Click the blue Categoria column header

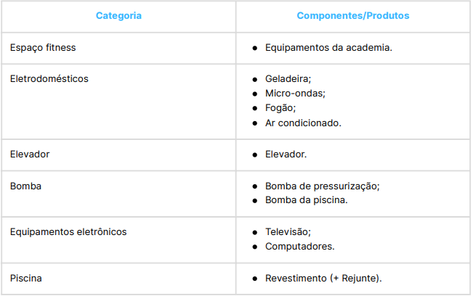pos(118,15)
